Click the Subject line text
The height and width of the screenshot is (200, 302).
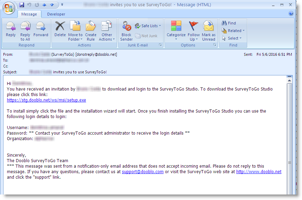click(68, 72)
